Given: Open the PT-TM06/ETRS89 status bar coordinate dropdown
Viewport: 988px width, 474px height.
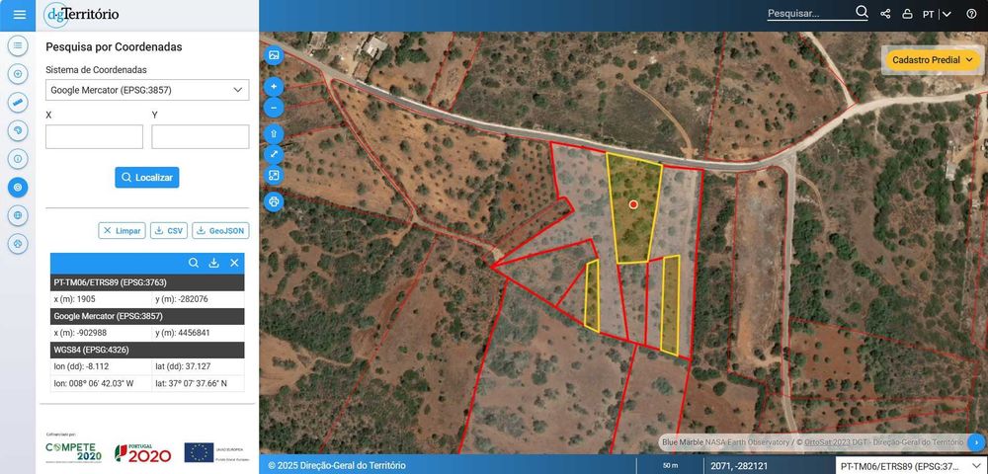Looking at the screenshot, I should [x=911, y=466].
